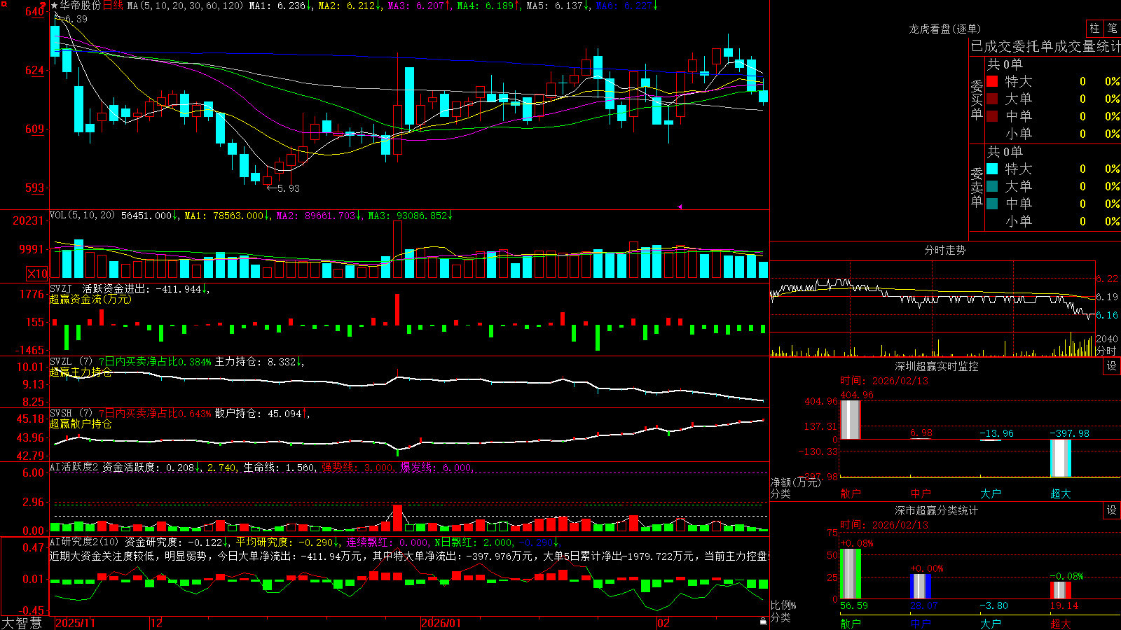Viewport: 1121px width, 630px height.
Task: Click the lock icon at timeline end
Action: tap(763, 622)
